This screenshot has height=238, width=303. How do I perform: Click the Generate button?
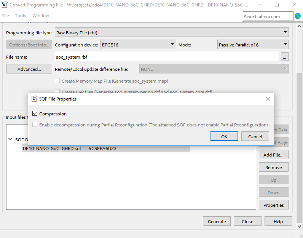pyautogui.click(x=217, y=221)
